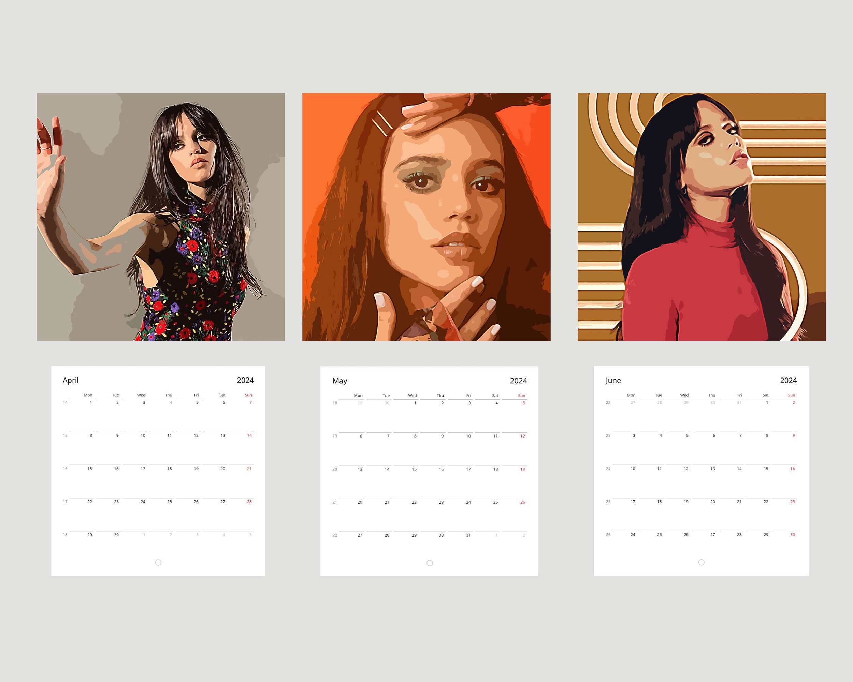The height and width of the screenshot is (682, 853).
Task: Select May 15 date cell
Action: click(x=414, y=469)
